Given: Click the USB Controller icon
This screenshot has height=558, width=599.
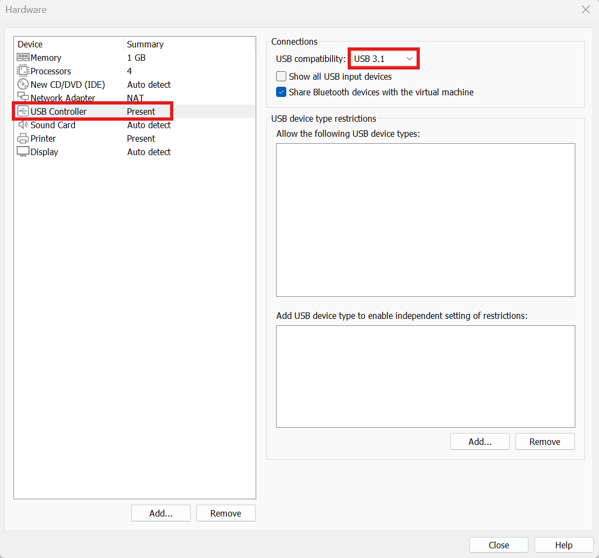Looking at the screenshot, I should 23,111.
